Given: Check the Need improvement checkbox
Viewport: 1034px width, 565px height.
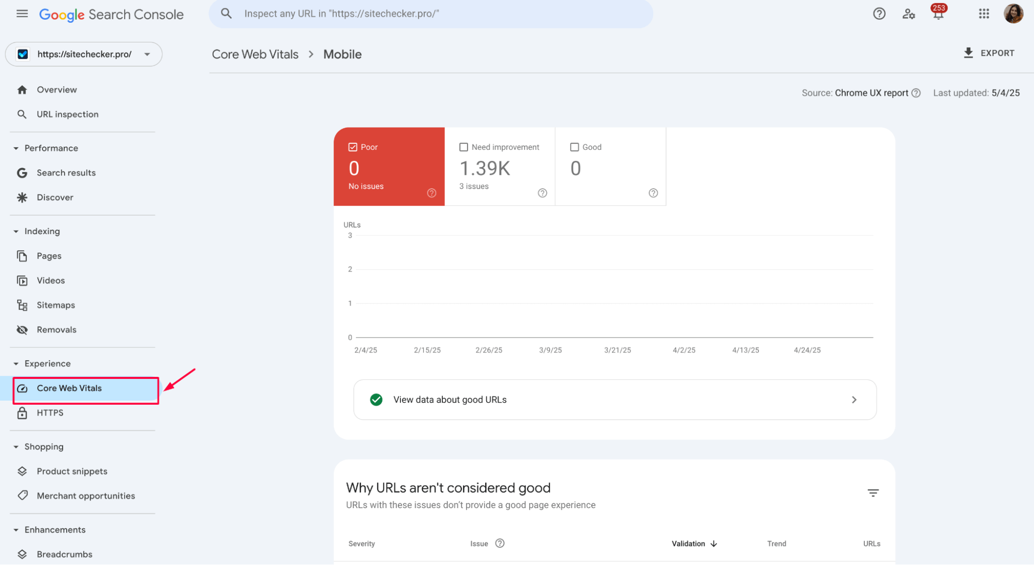Looking at the screenshot, I should 463,147.
